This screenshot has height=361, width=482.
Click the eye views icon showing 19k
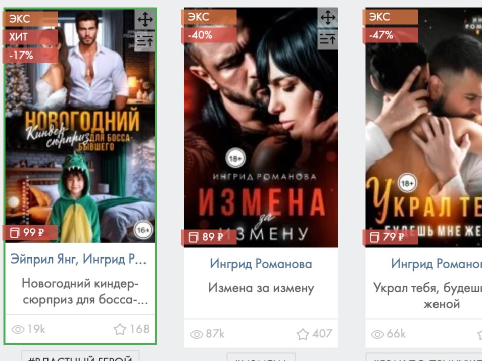click(18, 329)
